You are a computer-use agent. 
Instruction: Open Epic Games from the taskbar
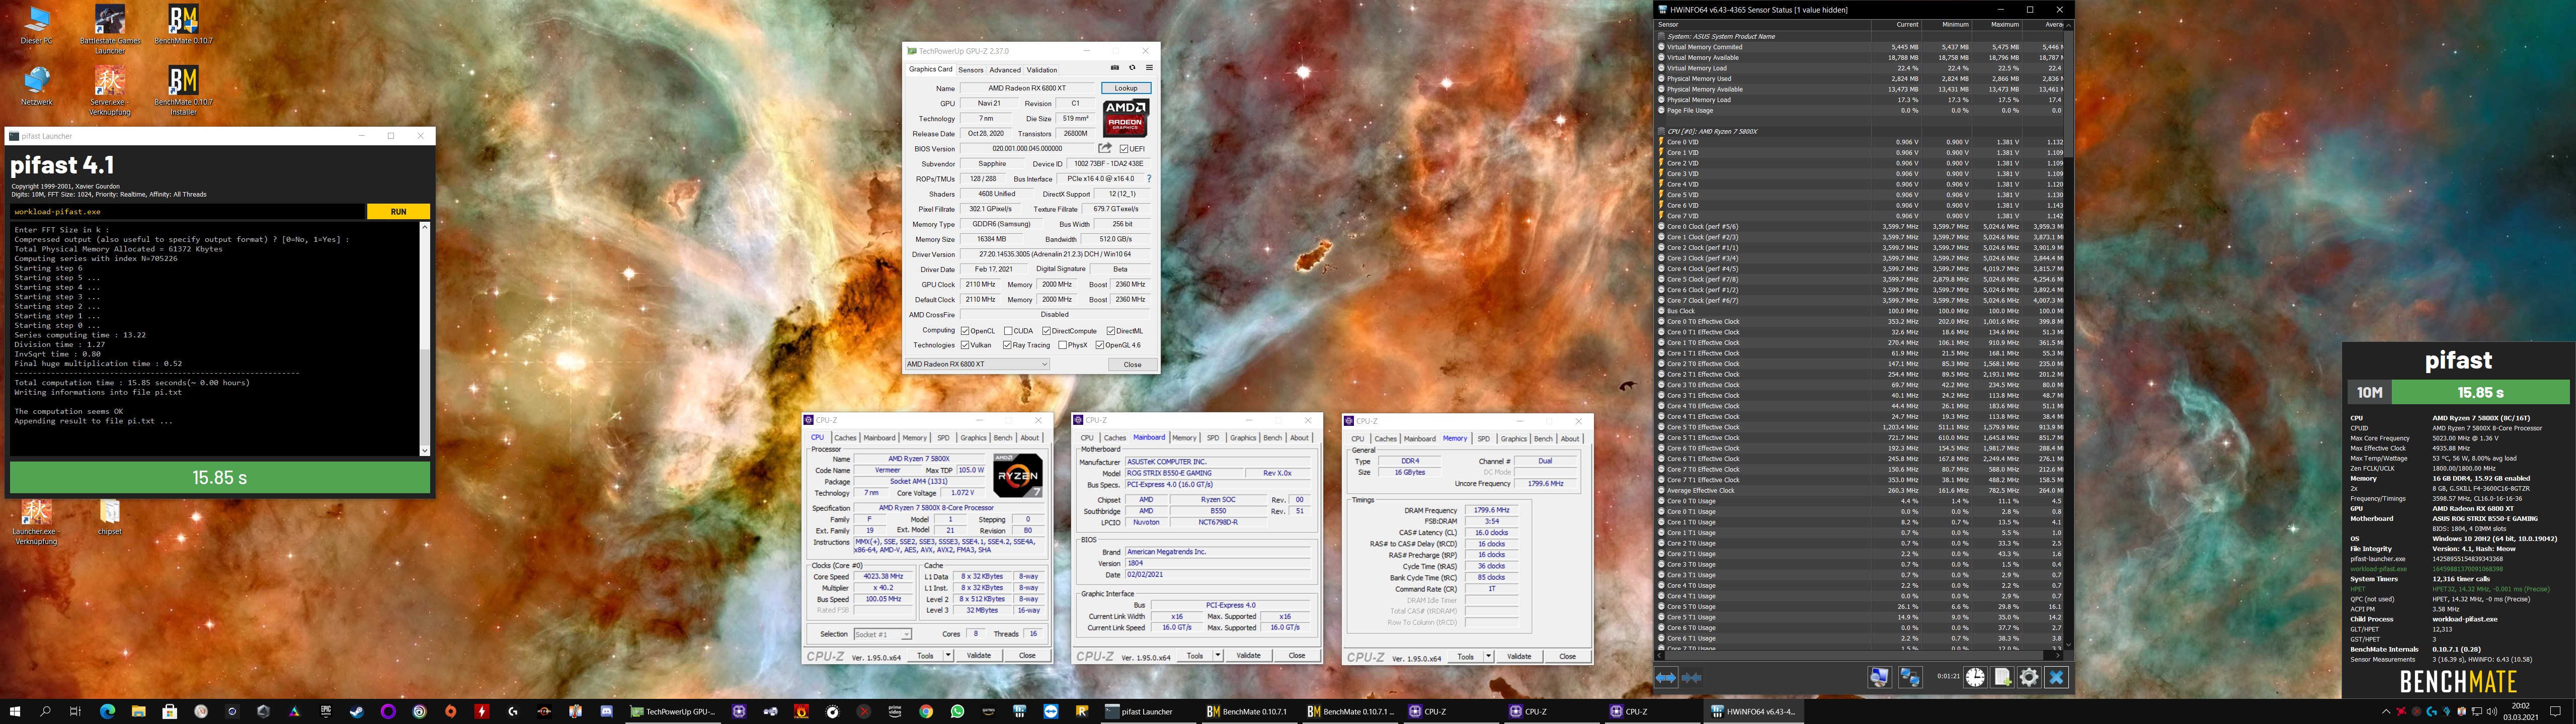326,712
